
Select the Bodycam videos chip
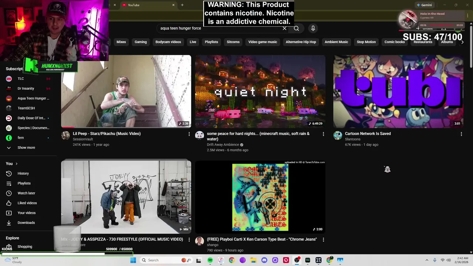(168, 42)
